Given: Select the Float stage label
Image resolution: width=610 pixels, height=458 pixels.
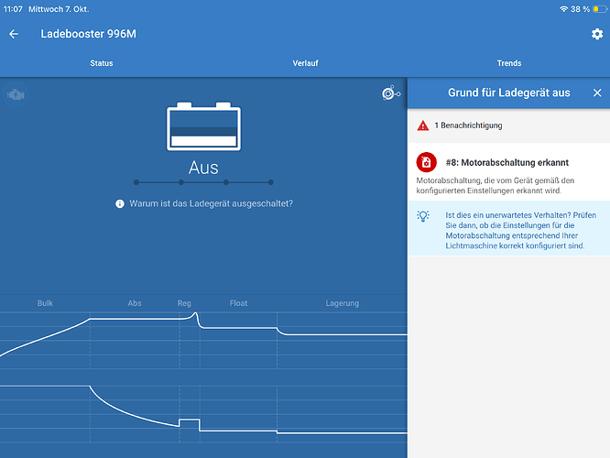Looking at the screenshot, I should click(x=238, y=303).
